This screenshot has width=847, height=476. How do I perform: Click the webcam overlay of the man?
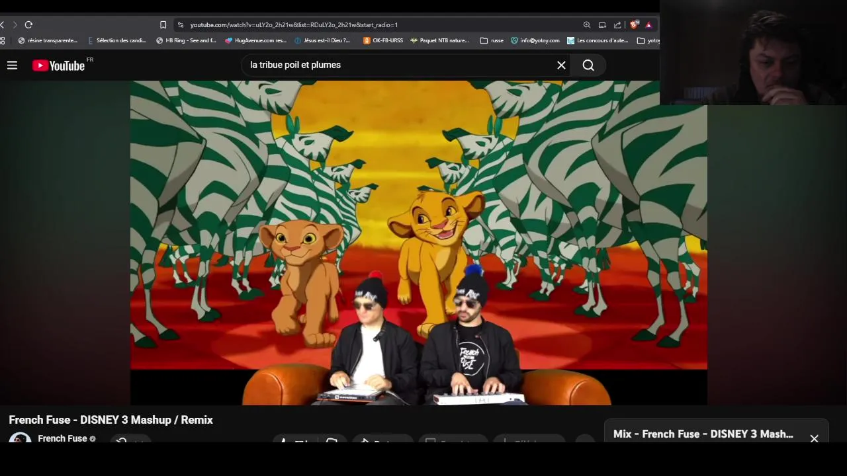[x=753, y=52]
